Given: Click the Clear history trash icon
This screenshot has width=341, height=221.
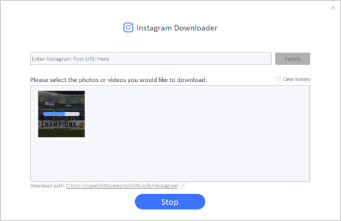Looking at the screenshot, I should 279,79.
